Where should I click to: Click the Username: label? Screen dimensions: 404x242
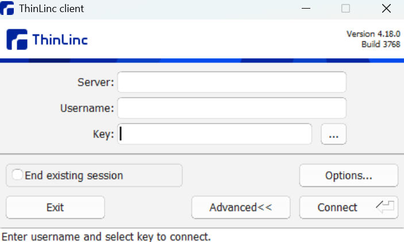click(87, 108)
